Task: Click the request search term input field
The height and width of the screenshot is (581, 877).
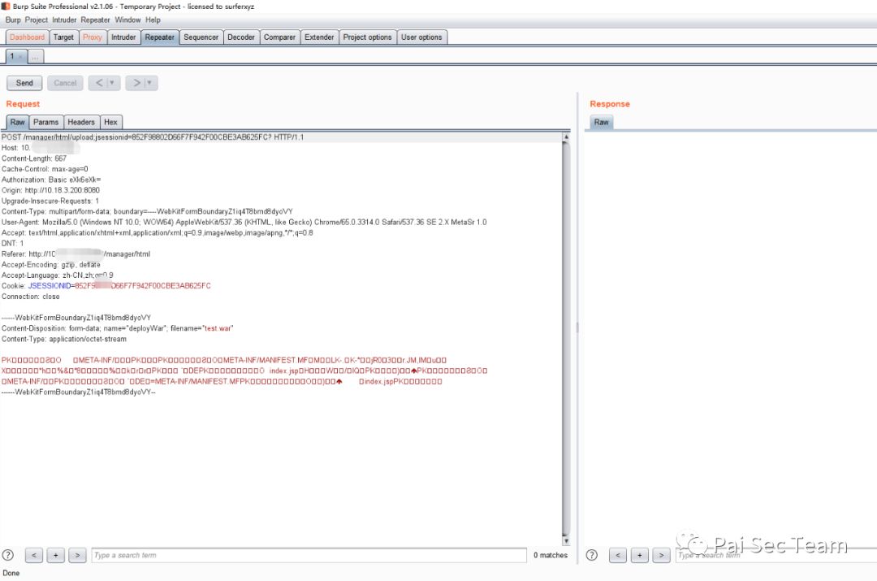Action: (x=309, y=555)
